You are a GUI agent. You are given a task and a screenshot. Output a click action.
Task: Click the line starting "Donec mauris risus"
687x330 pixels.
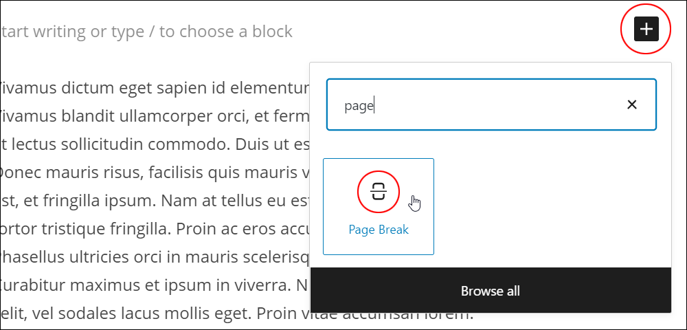coord(155,173)
